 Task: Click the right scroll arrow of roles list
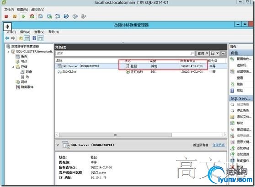click(x=225, y=135)
